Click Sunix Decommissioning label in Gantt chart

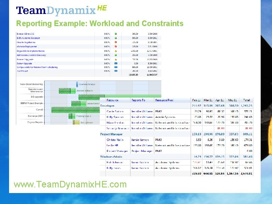click(x=31, y=84)
